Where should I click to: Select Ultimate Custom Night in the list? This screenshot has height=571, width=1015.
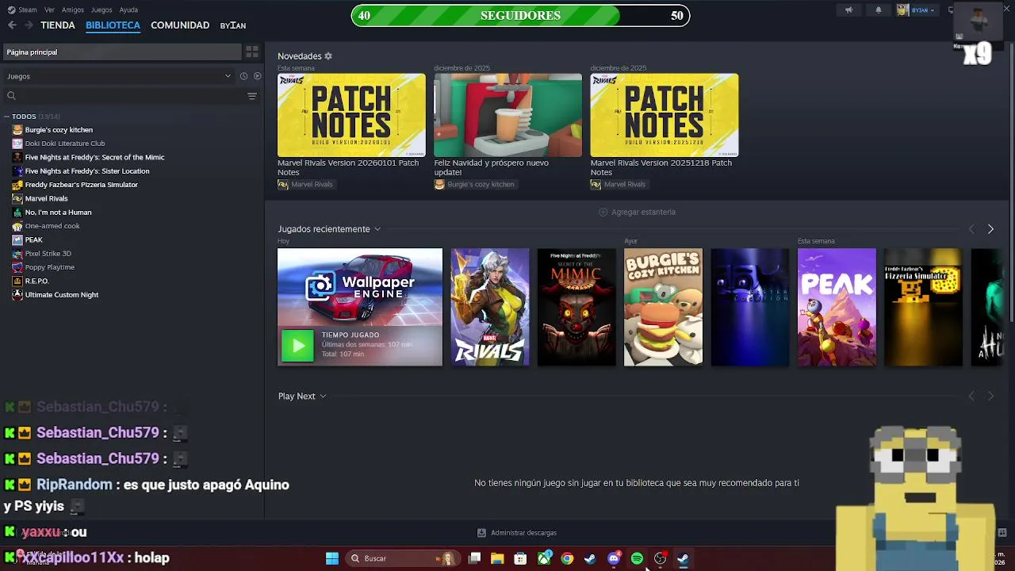(62, 295)
